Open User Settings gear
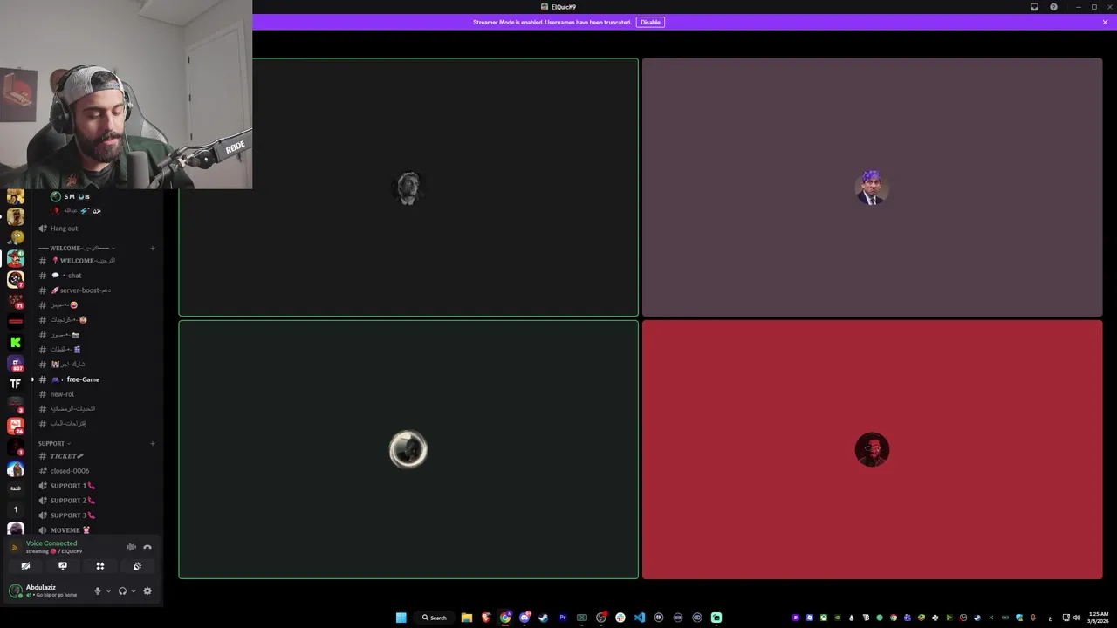 point(147,590)
